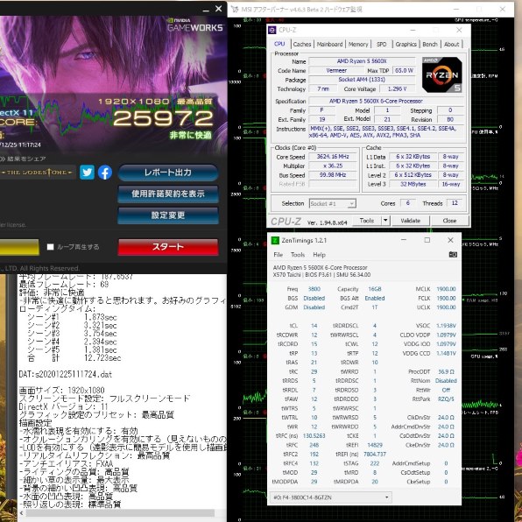522x522 pixels.
Task: Click the Core Speed value 3624.16 MHz
Action: pyautogui.click(x=333, y=157)
